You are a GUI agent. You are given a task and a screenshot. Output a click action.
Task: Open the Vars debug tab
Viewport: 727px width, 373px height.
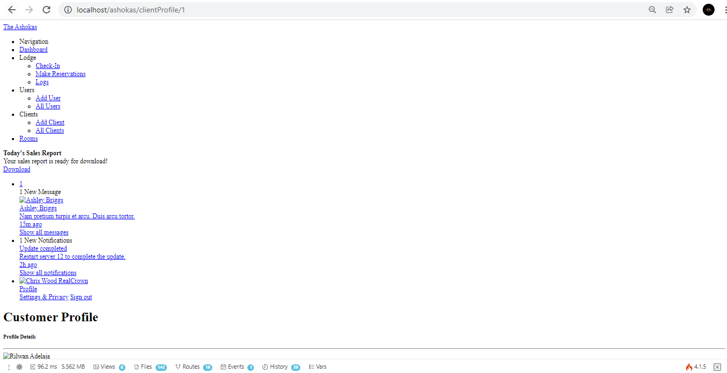318,367
